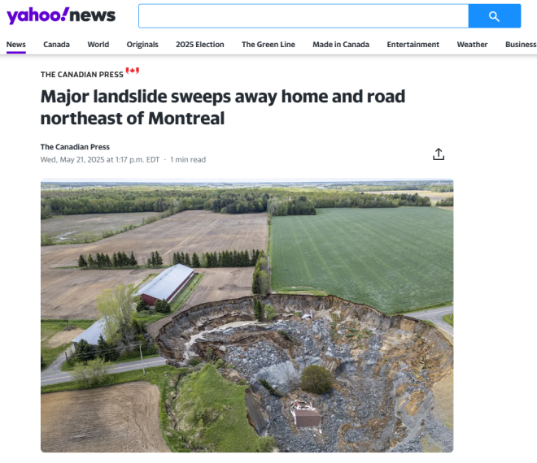Go to The Green Line section
The width and height of the screenshot is (537, 463).
tap(268, 45)
